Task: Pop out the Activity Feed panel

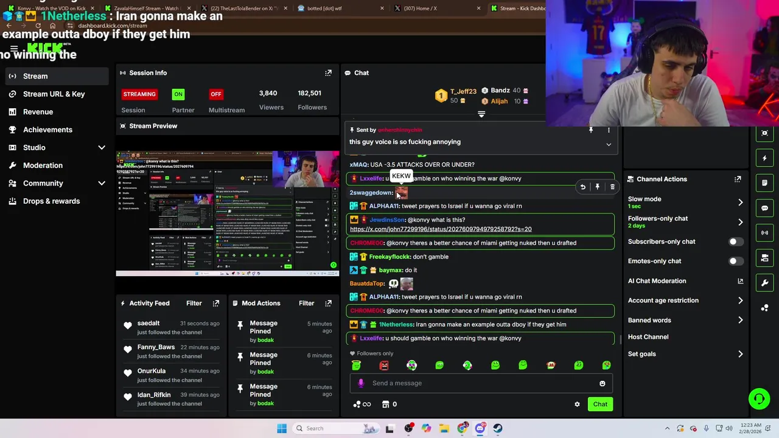Action: tap(215, 303)
